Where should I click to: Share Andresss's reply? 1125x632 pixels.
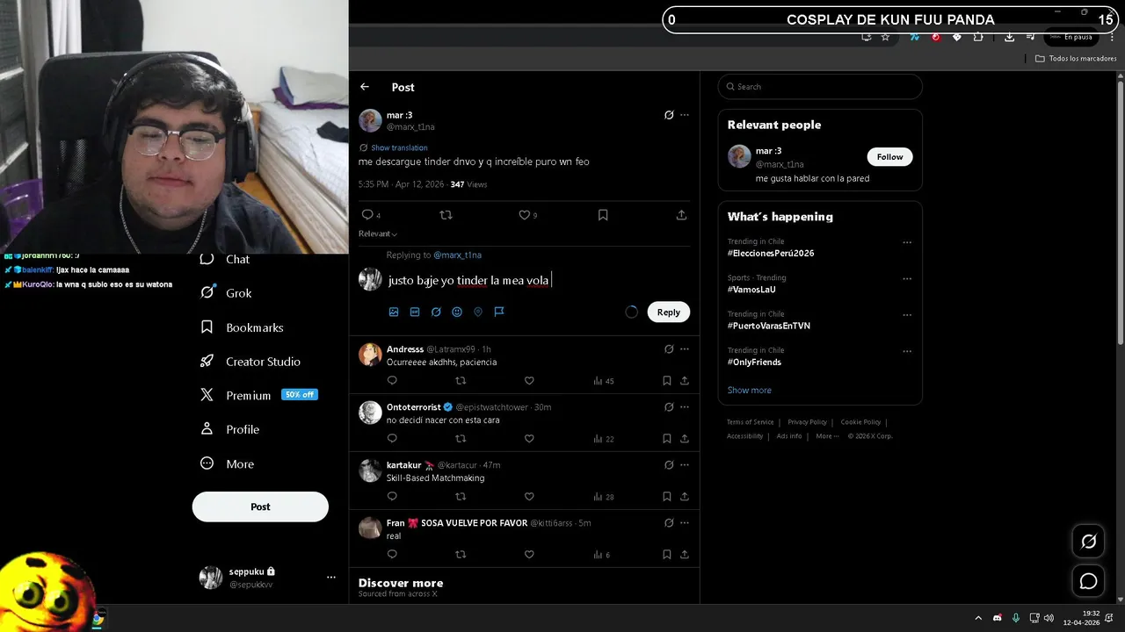[685, 381]
